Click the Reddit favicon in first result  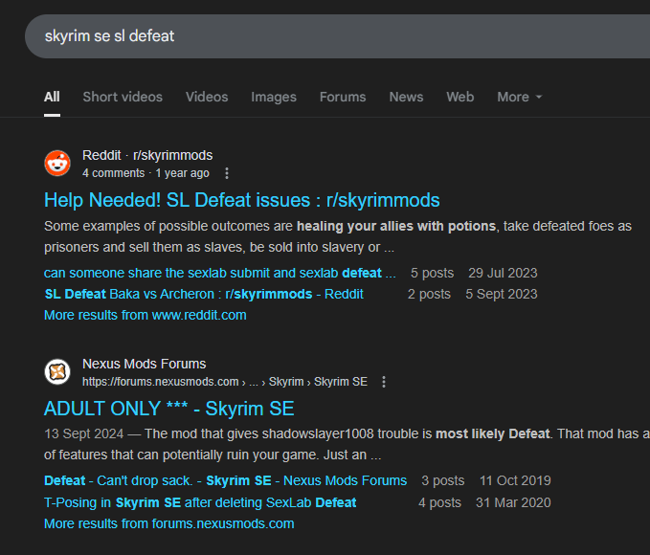57,164
